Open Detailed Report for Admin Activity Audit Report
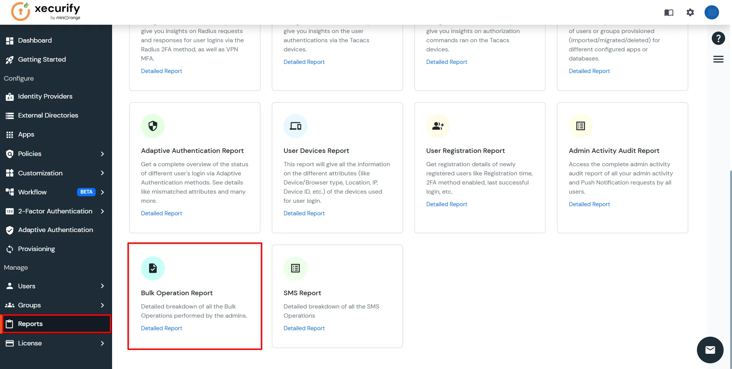This screenshot has width=732, height=369. pos(589,204)
